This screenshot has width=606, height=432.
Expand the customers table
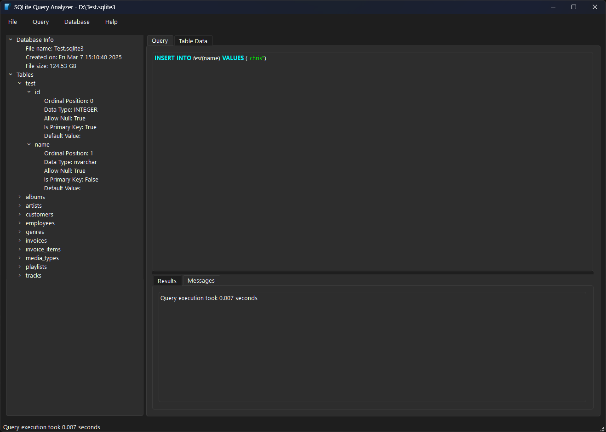coord(20,214)
